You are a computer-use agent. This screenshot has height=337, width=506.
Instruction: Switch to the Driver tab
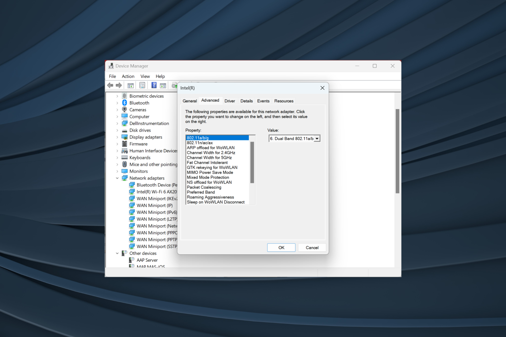click(230, 101)
